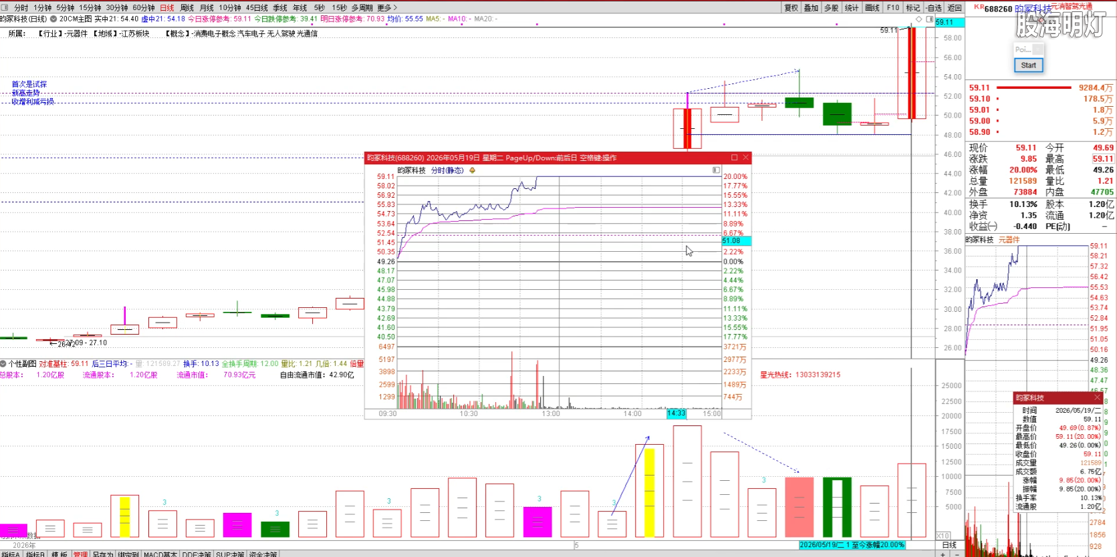The width and height of the screenshot is (1117, 557).
Task: Click the 绑定到 bind-to button
Action: 128,554
